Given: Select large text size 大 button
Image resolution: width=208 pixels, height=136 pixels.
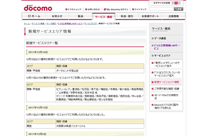Looking at the screenshot, I should [x=179, y=3].
